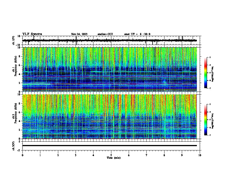Click inside the ch.2 spectrogram plot

[x=110, y=117]
